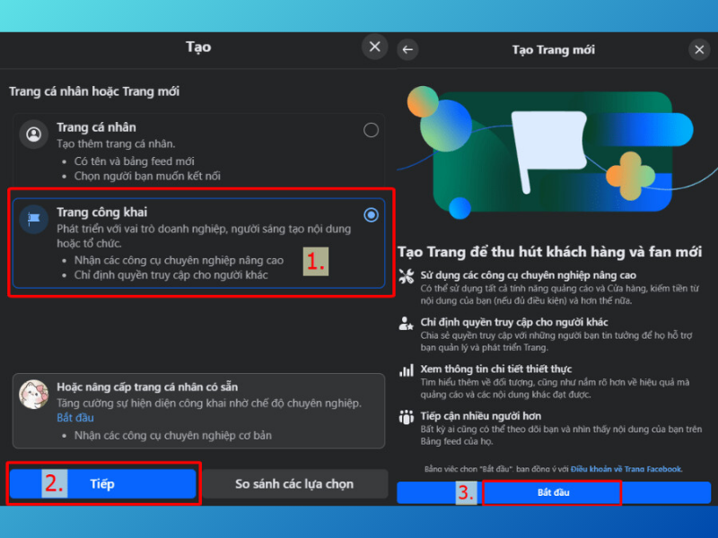Go back from Tạo Trang mới

click(407, 49)
